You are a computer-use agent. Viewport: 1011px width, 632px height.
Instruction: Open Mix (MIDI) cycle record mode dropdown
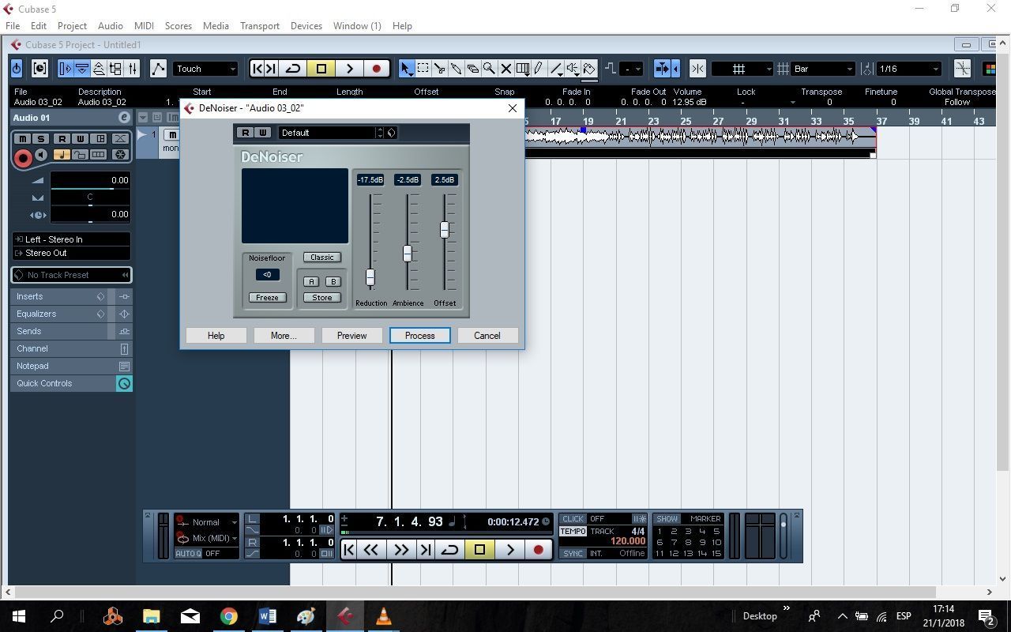(206, 538)
